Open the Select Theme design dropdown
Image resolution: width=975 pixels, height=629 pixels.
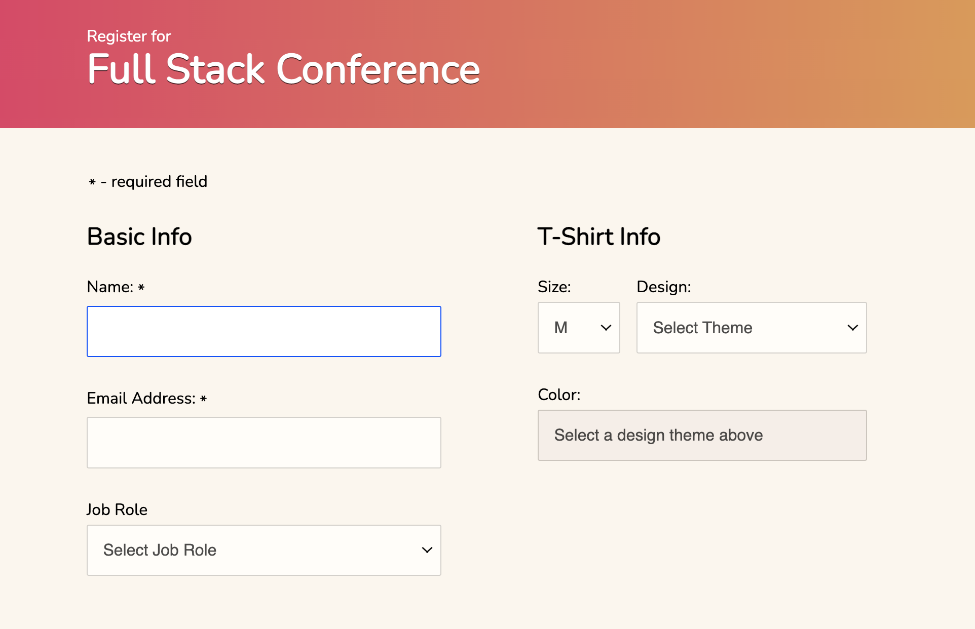[x=752, y=328]
